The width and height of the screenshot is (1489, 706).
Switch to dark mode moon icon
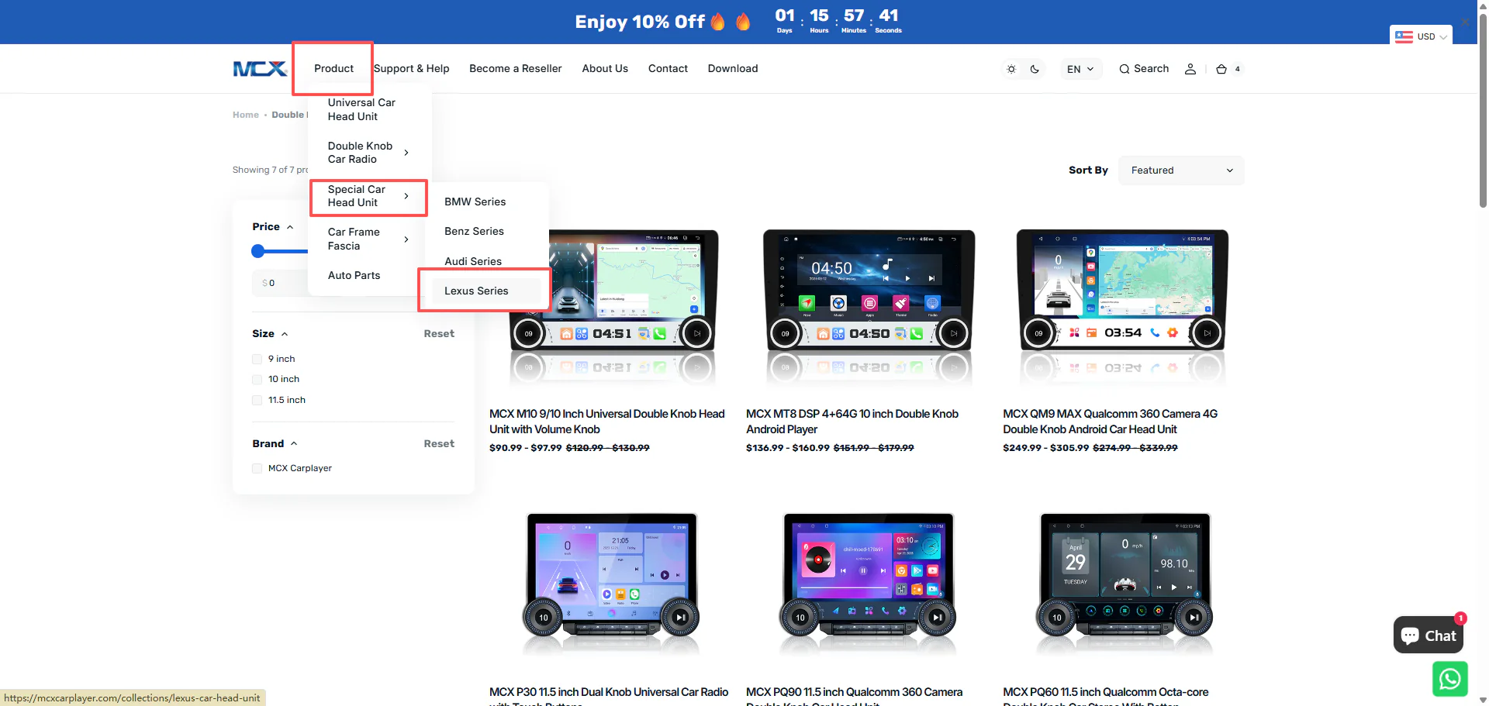1035,69
